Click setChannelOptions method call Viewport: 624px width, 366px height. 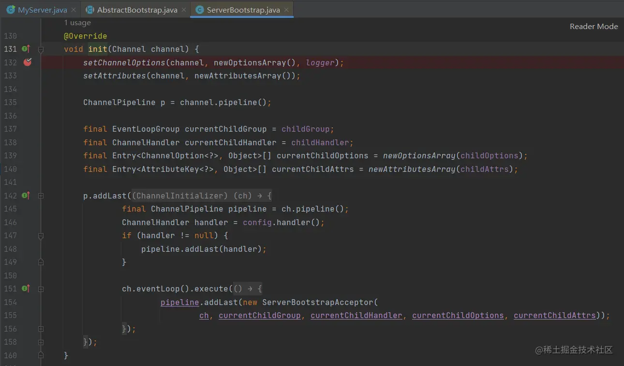[124, 62]
